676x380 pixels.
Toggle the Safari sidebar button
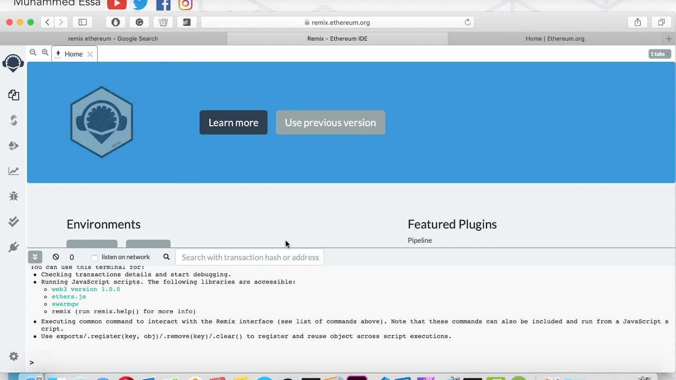83,22
